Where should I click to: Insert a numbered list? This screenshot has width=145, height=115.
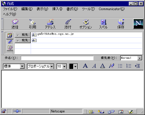click(129, 66)
